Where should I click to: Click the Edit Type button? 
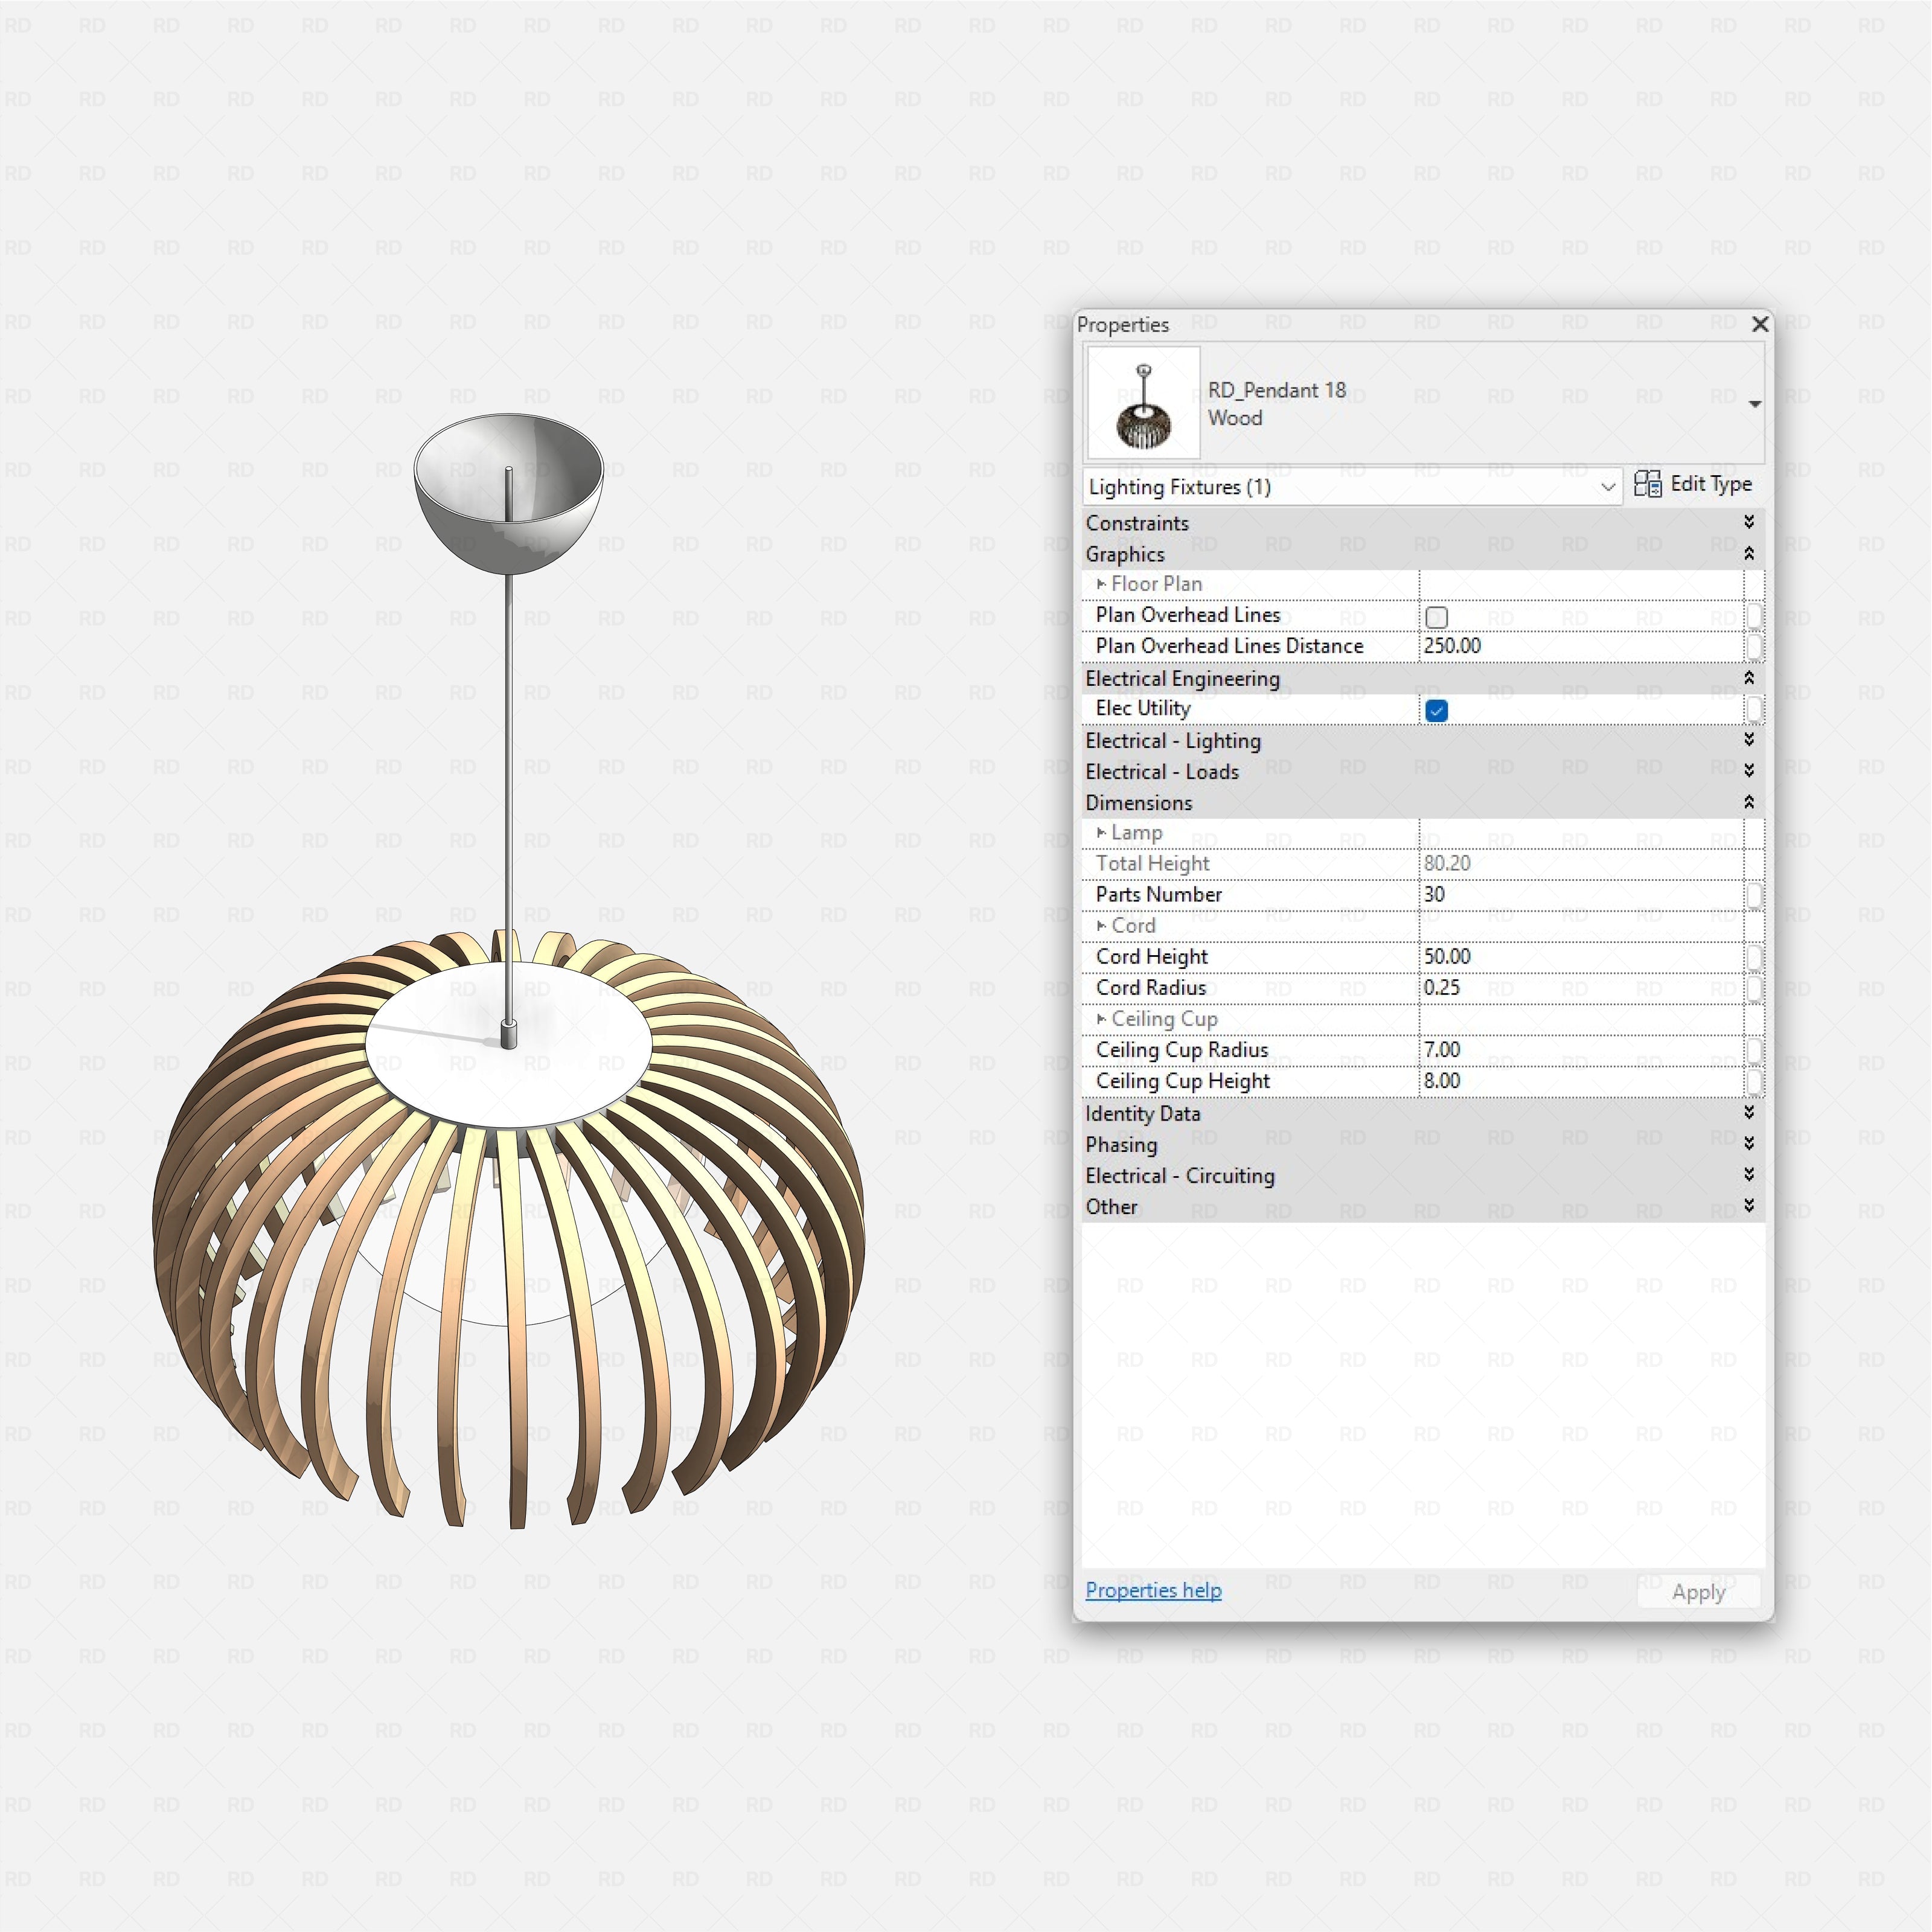point(1693,484)
